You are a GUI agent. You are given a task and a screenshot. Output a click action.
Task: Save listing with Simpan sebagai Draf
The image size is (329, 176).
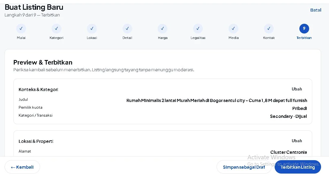pos(244,167)
